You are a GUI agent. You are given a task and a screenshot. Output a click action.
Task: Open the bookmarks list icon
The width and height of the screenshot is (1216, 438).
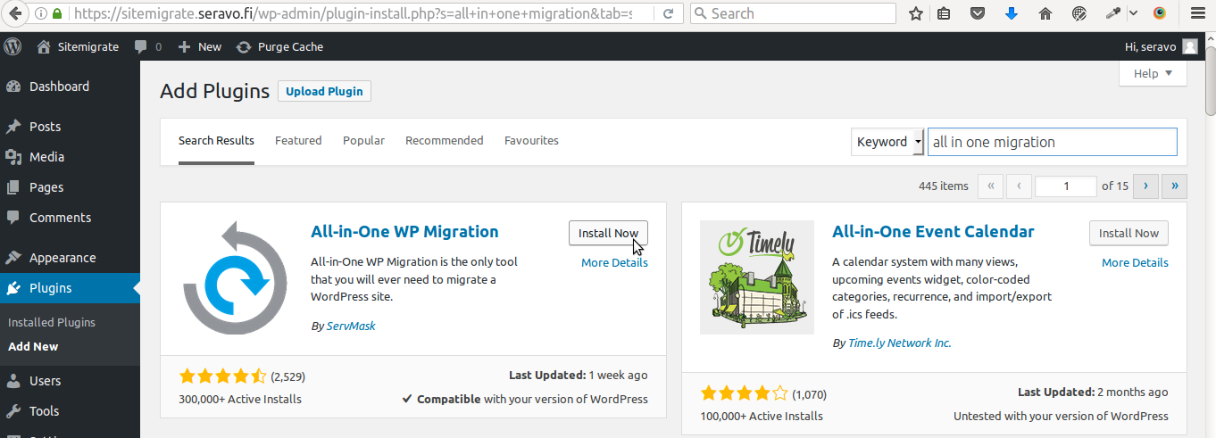[x=945, y=13]
